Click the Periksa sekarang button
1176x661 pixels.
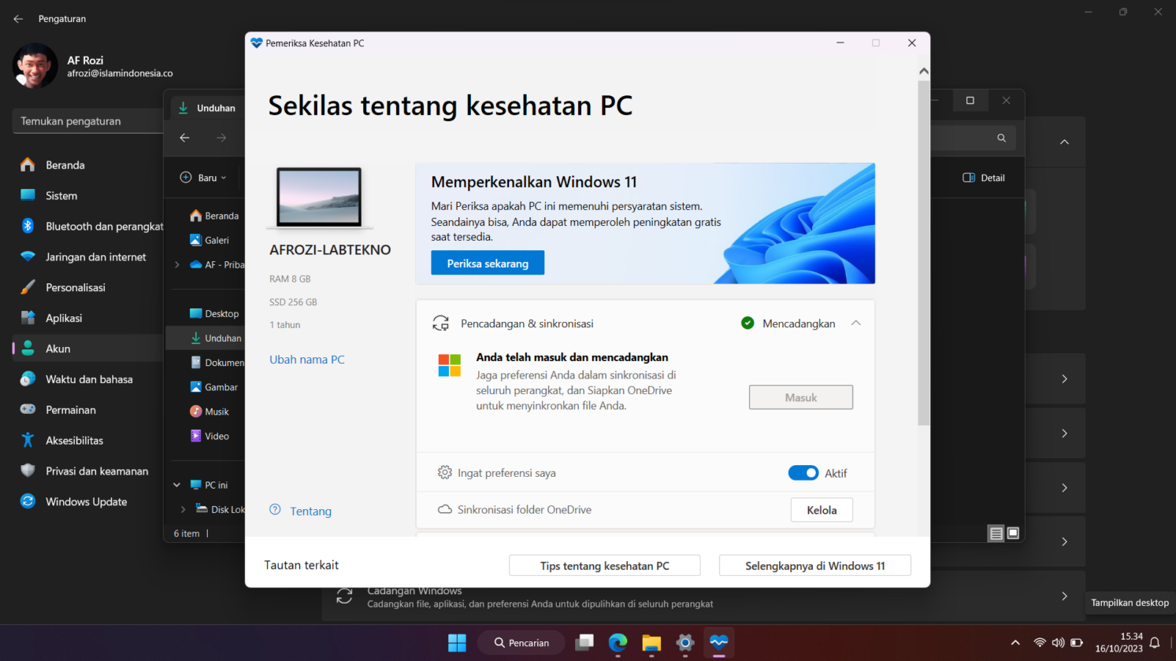488,263
